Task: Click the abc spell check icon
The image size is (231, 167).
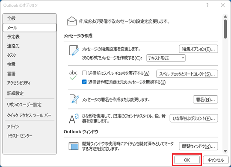Action: coord(73,75)
